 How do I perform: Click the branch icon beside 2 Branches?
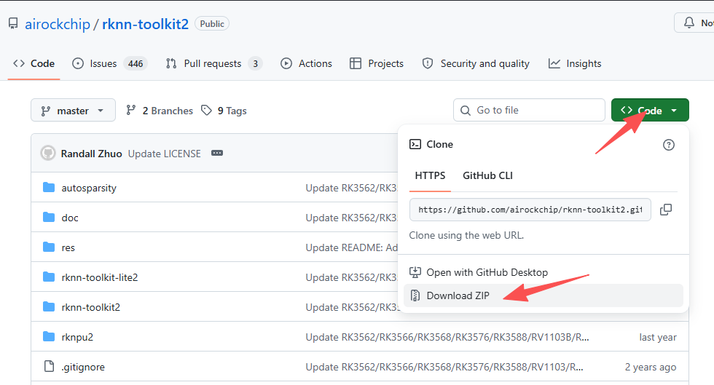[x=131, y=110]
